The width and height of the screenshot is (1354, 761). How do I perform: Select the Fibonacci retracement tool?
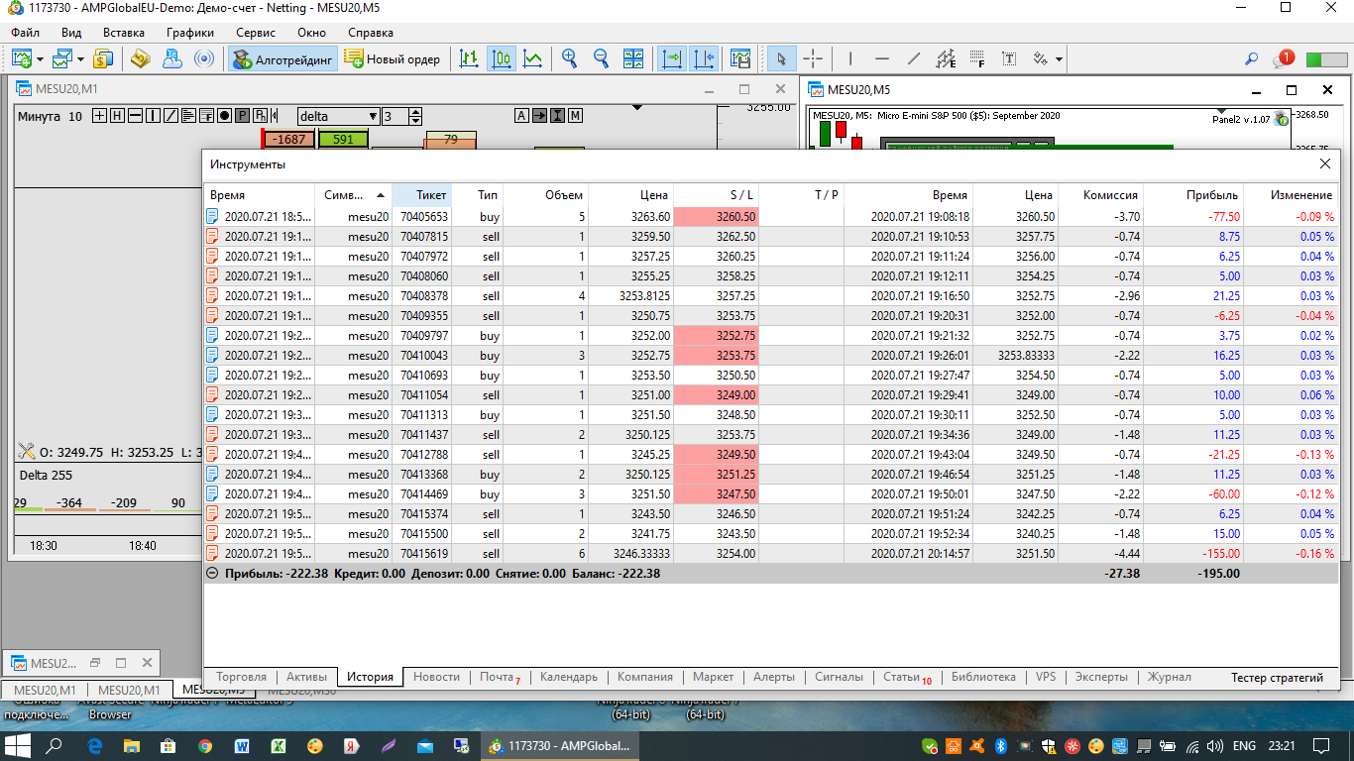pos(977,58)
